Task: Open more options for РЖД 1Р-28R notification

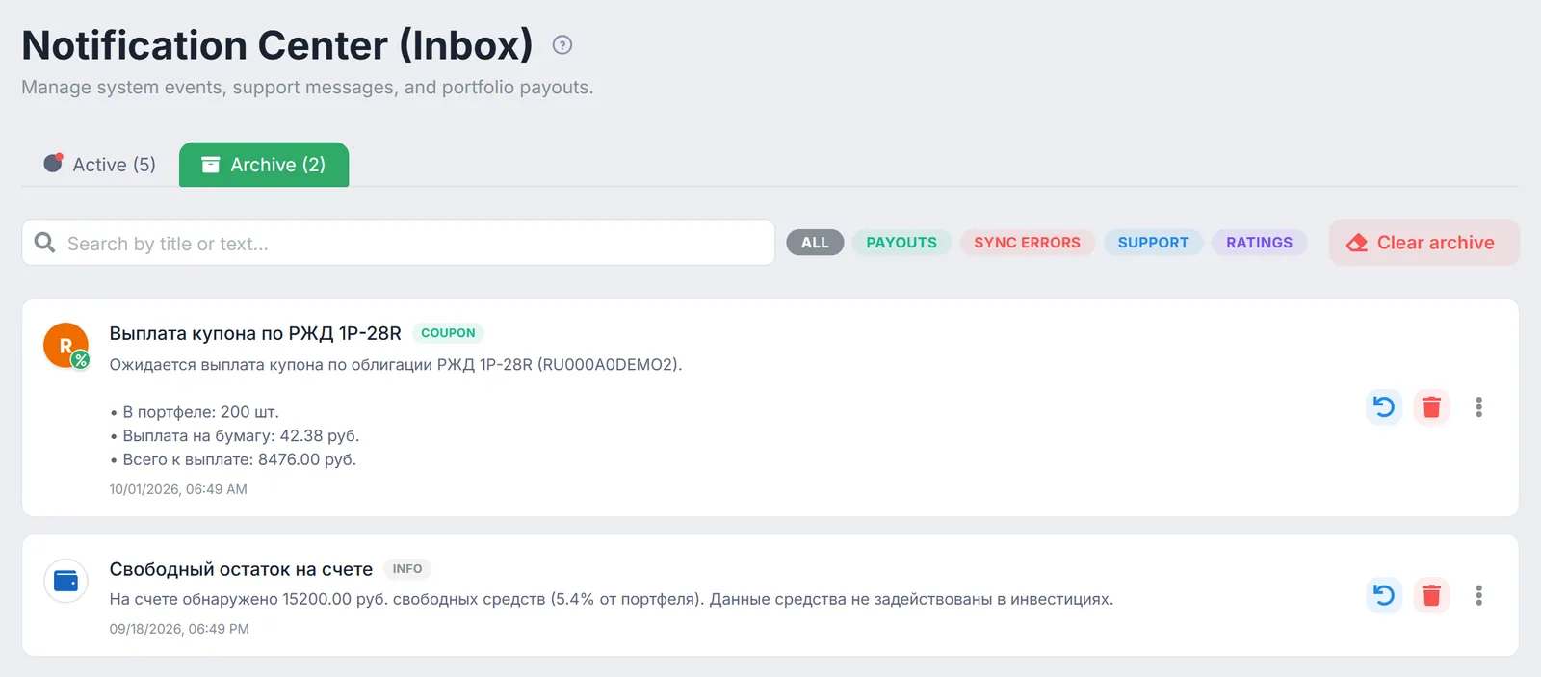Action: coord(1478,407)
